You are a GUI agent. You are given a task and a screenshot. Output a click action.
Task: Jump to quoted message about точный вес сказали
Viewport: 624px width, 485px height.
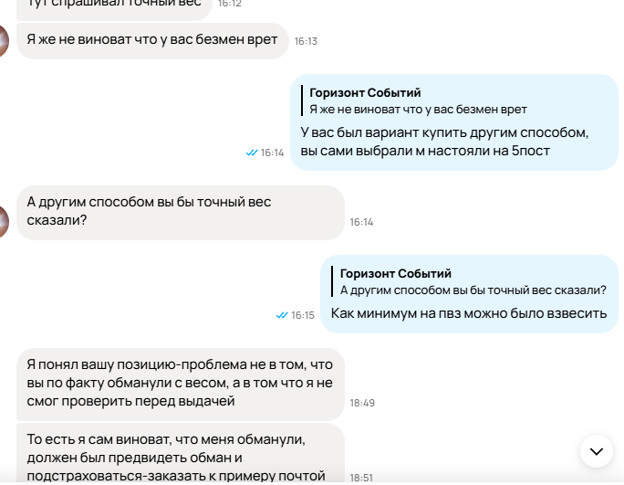(x=469, y=281)
